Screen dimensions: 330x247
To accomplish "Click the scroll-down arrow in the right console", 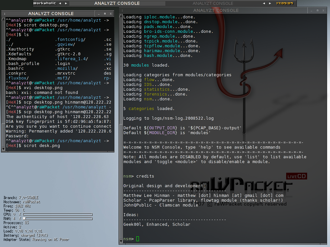I will 121,241.
